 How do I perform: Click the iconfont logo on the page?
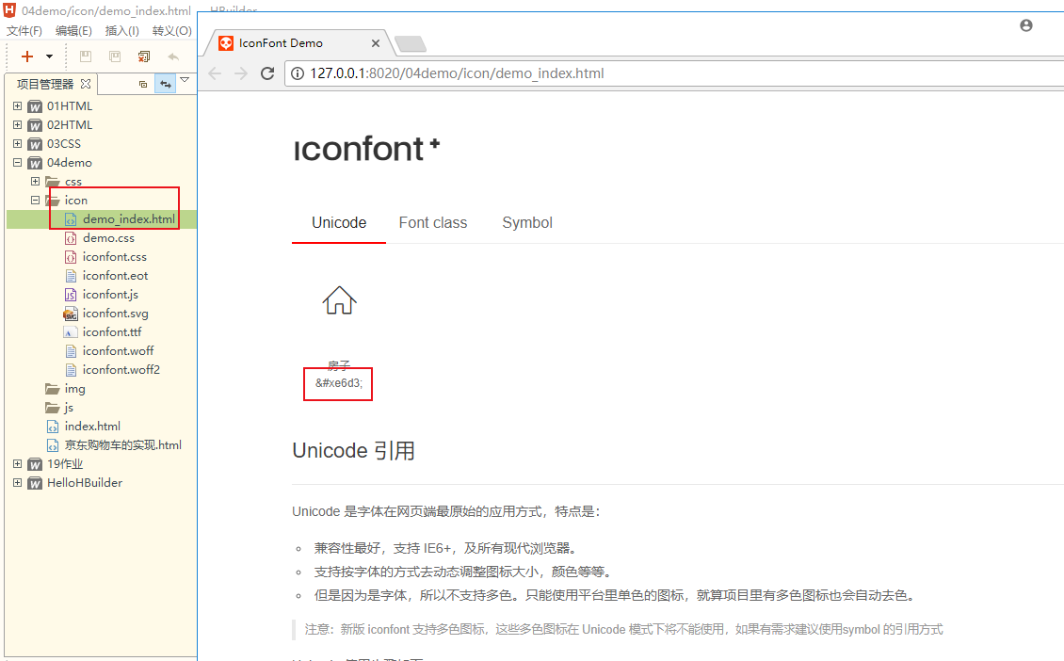366,149
